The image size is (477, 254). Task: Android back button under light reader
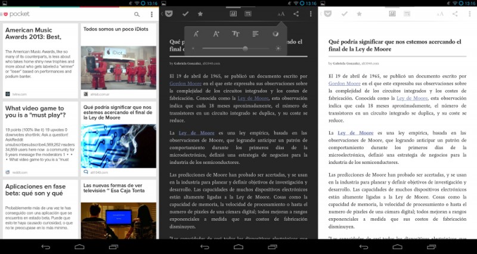(364, 247)
